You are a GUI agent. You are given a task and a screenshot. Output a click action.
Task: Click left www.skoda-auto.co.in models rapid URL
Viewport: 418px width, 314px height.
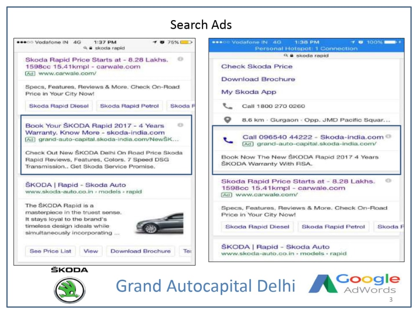pos(84,192)
